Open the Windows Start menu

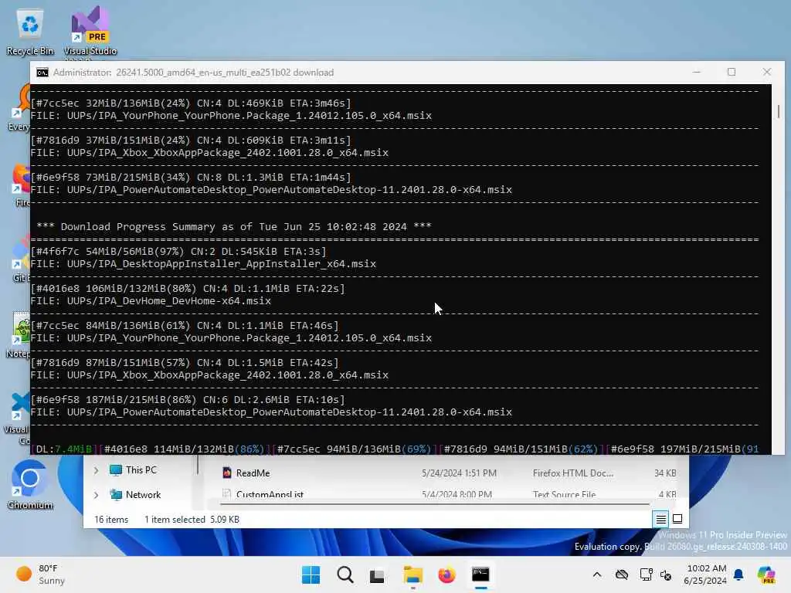[x=311, y=574]
